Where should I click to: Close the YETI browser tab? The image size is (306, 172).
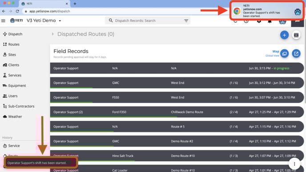click(x=67, y=4)
